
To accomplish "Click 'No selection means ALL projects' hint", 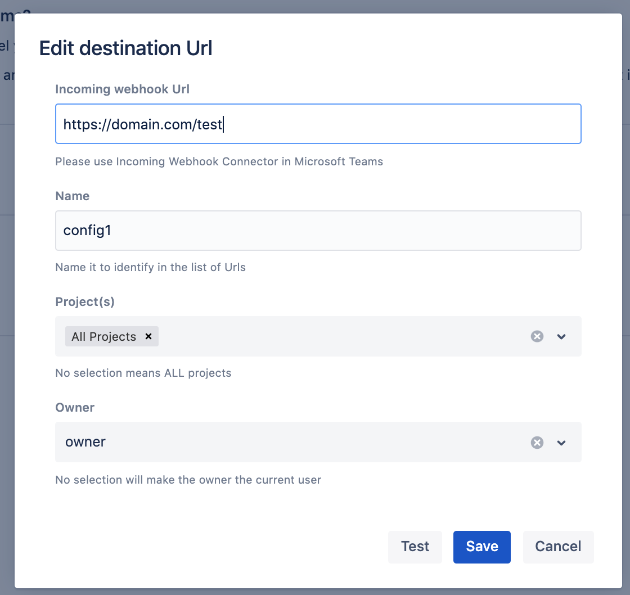I will point(143,373).
